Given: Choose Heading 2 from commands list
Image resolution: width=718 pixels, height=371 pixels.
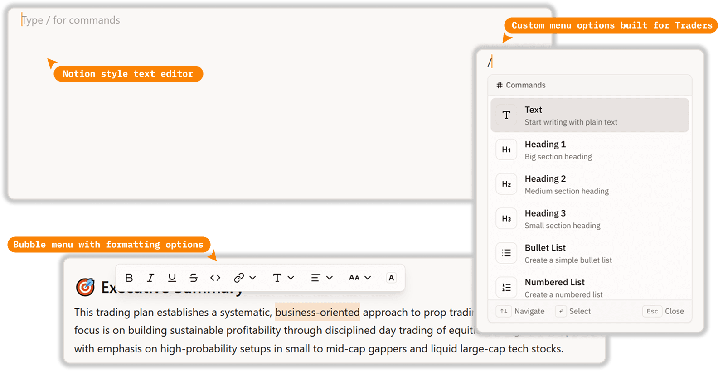Looking at the screenshot, I should (x=590, y=184).
